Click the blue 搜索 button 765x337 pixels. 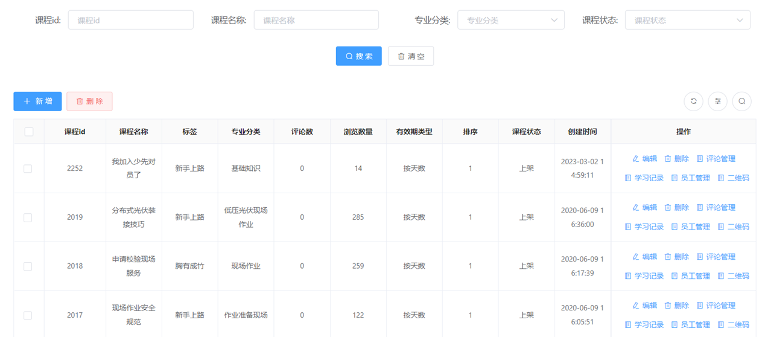(x=359, y=56)
